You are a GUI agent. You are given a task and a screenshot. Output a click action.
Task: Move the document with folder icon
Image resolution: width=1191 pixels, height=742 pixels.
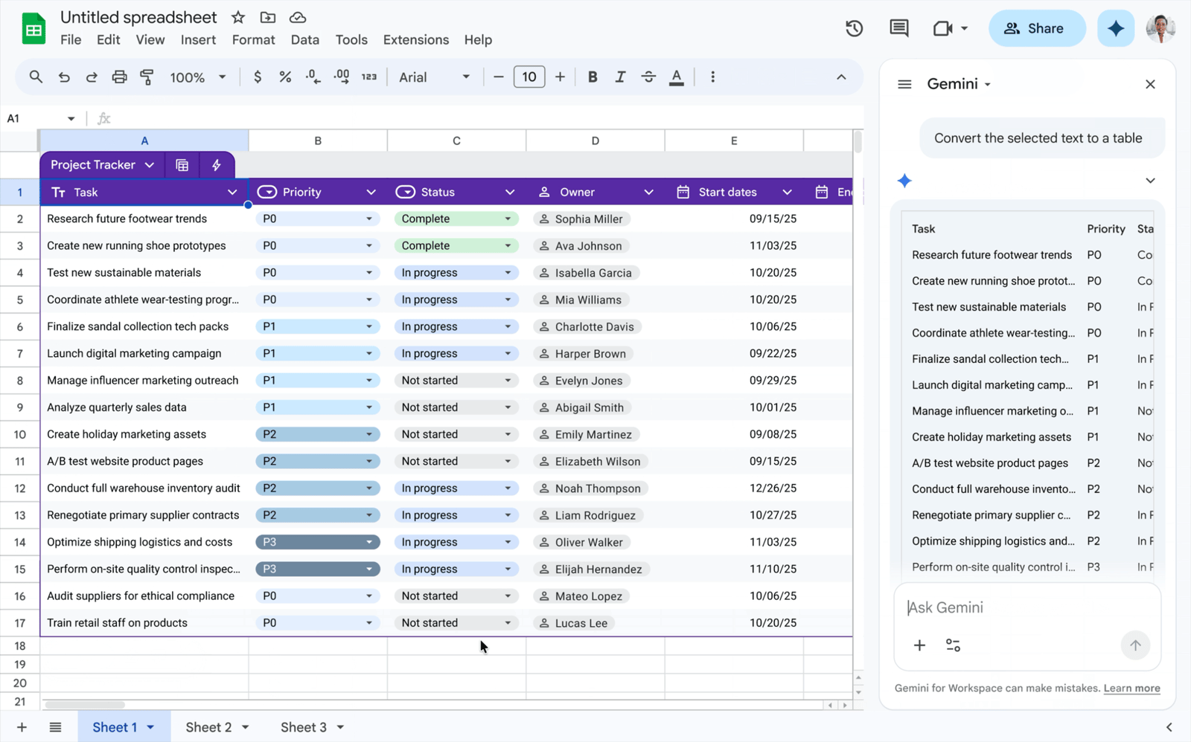point(268,17)
